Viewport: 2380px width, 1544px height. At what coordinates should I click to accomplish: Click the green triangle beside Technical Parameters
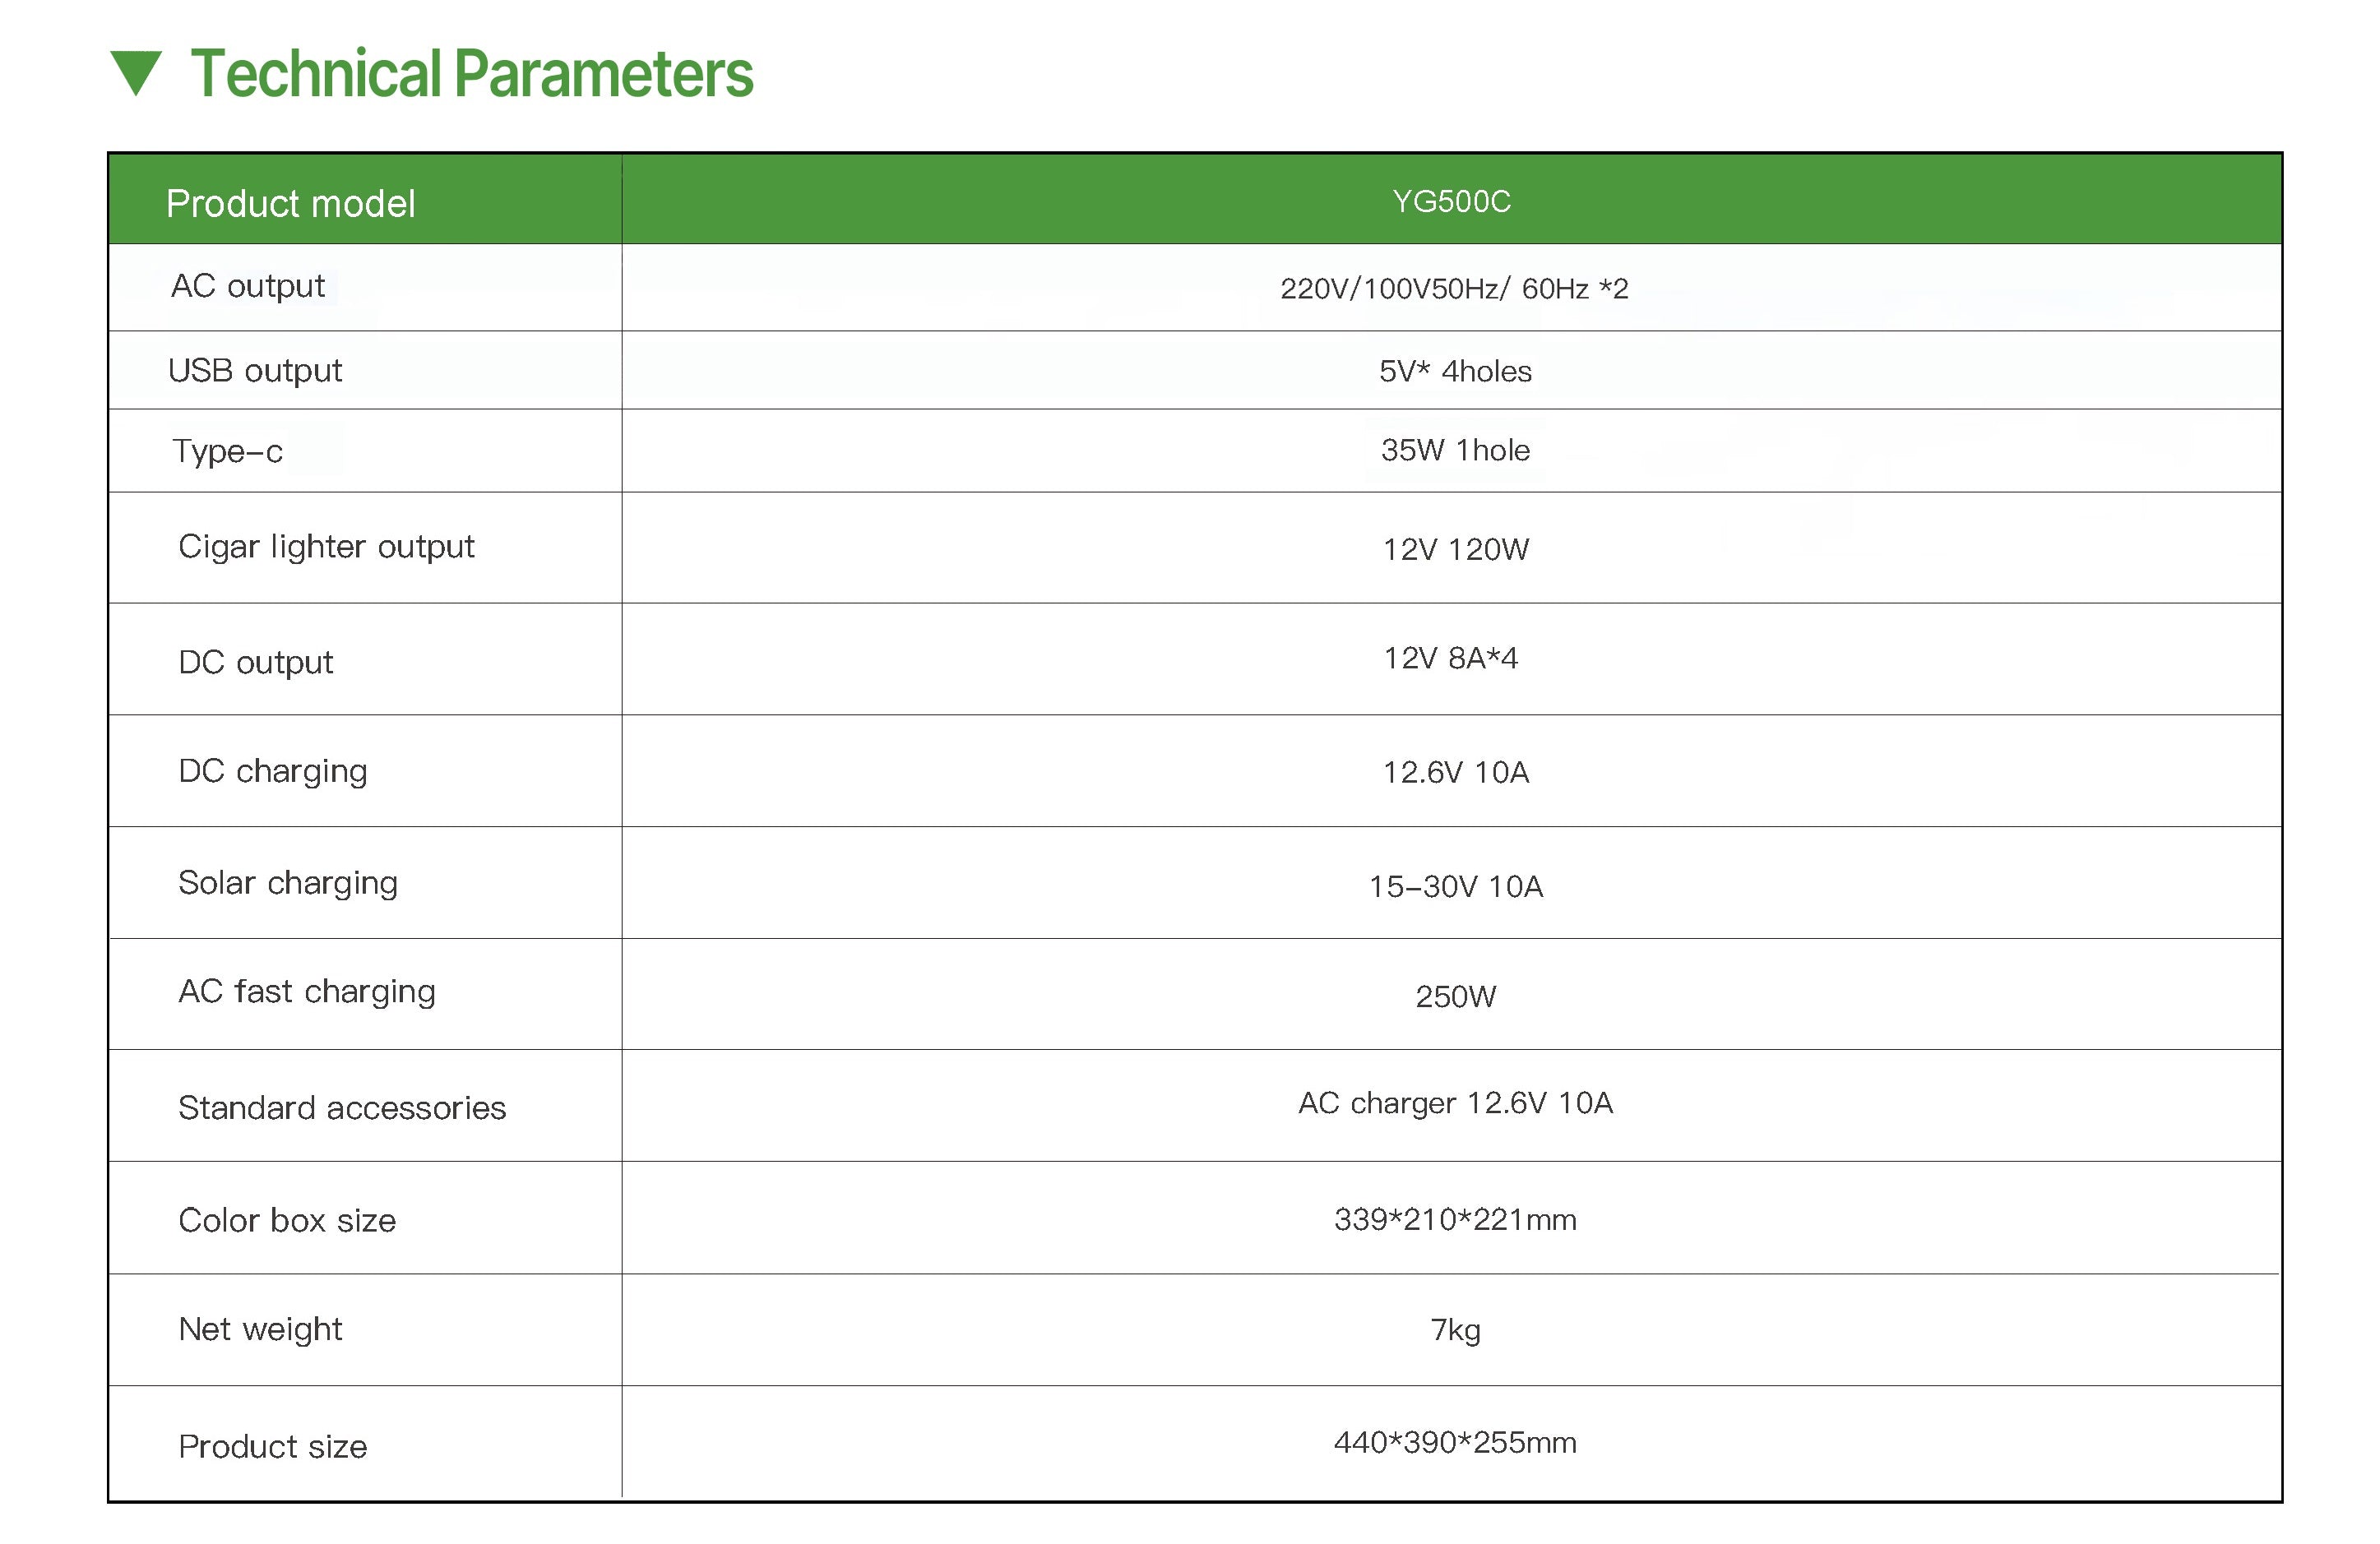(x=136, y=72)
